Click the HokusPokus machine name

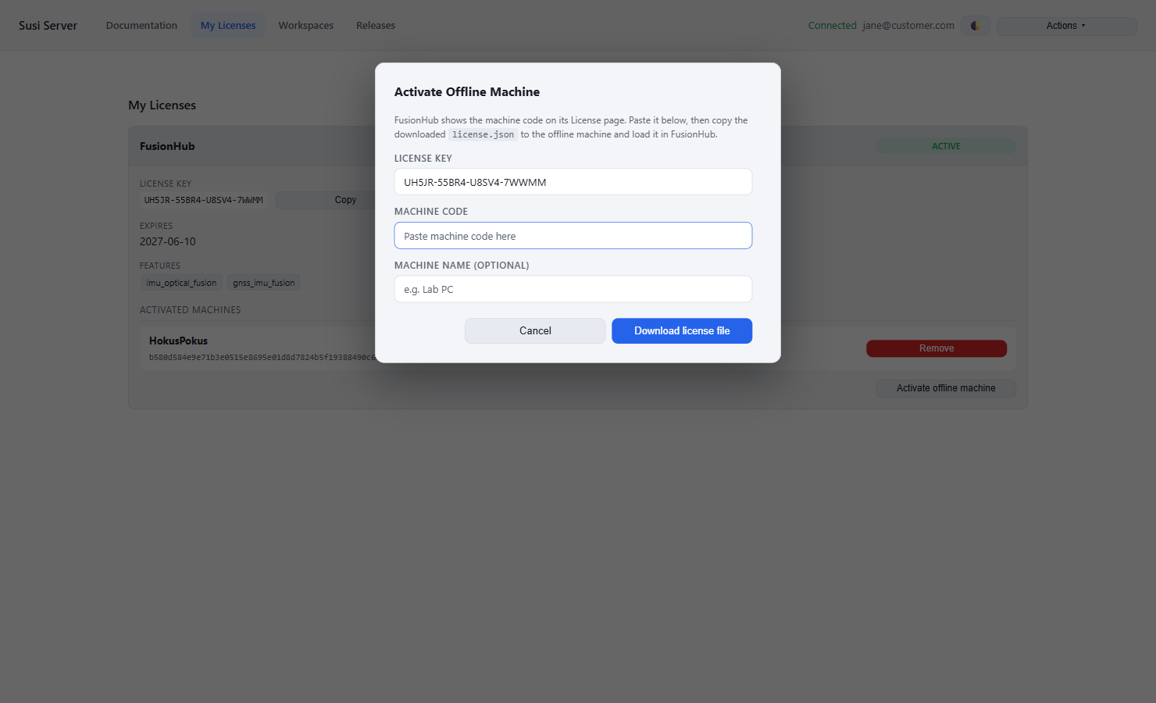pos(178,341)
